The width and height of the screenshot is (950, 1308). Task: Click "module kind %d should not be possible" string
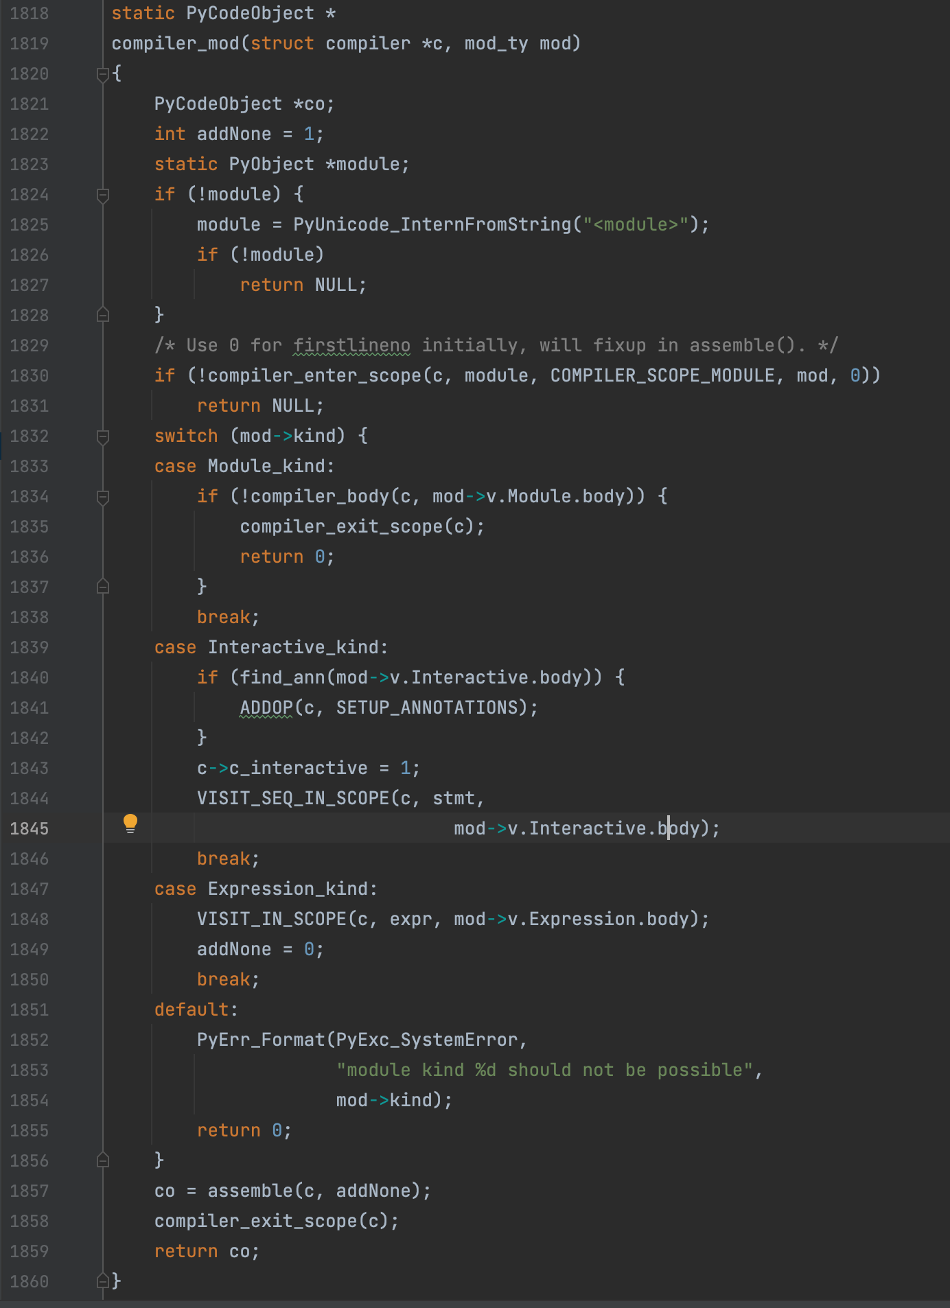click(x=544, y=1071)
